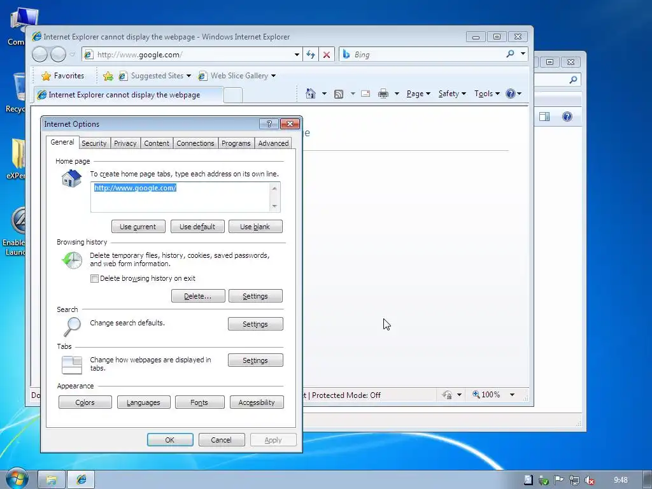Click the Stop red X button by address bar
The width and height of the screenshot is (652, 489).
[x=327, y=55]
